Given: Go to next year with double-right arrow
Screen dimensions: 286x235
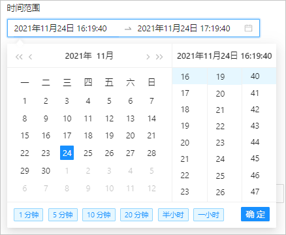Looking at the screenshot, I should coord(159,57).
